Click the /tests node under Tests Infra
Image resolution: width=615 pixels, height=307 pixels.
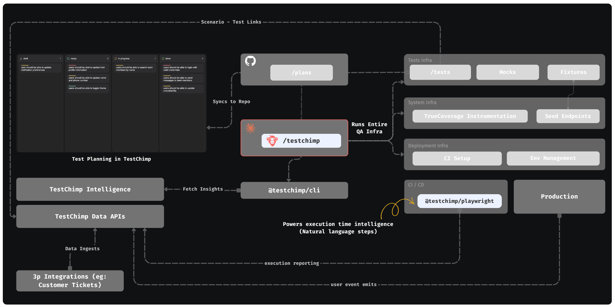440,72
